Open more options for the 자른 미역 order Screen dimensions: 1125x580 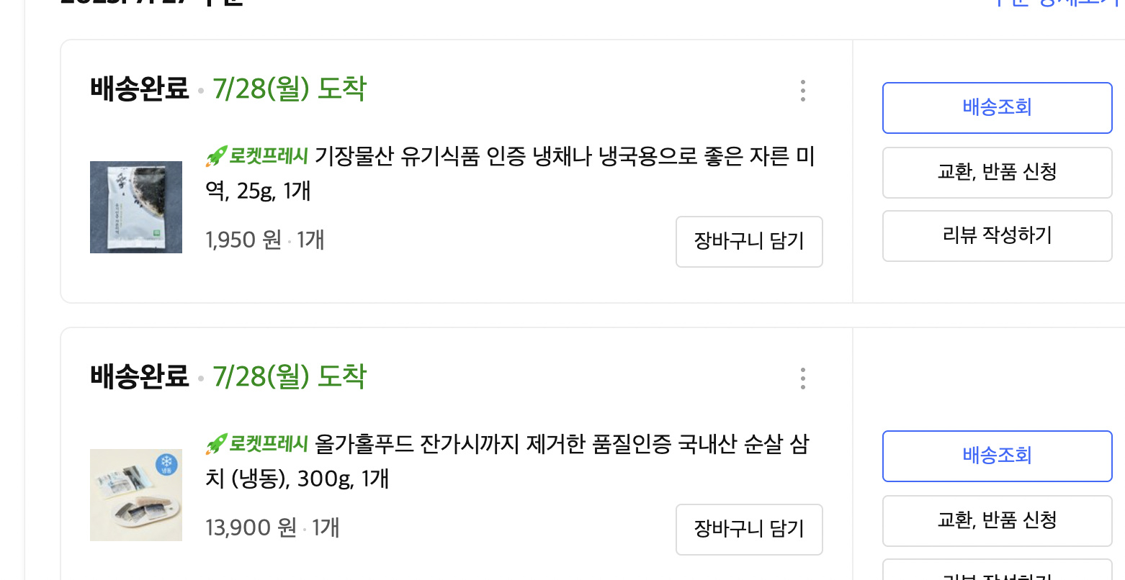point(802,91)
